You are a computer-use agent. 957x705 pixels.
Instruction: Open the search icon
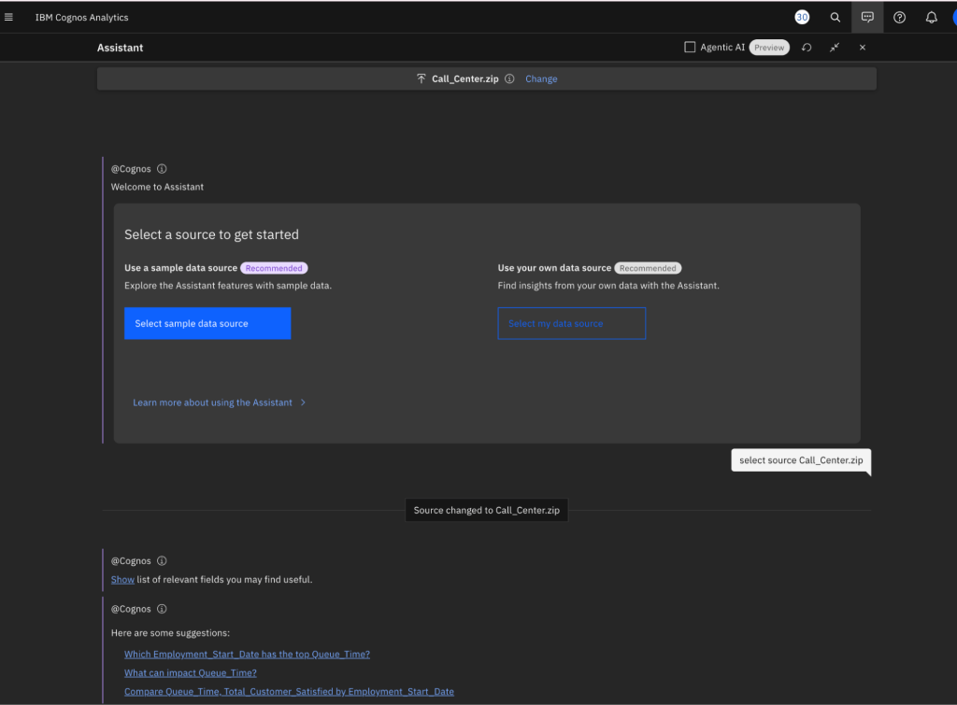(836, 17)
